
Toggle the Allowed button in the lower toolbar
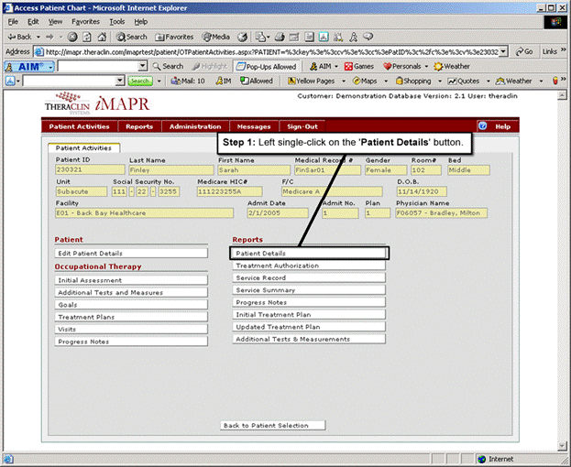(257, 81)
